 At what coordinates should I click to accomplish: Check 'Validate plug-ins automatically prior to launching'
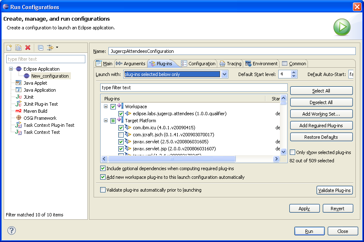pos(103,190)
